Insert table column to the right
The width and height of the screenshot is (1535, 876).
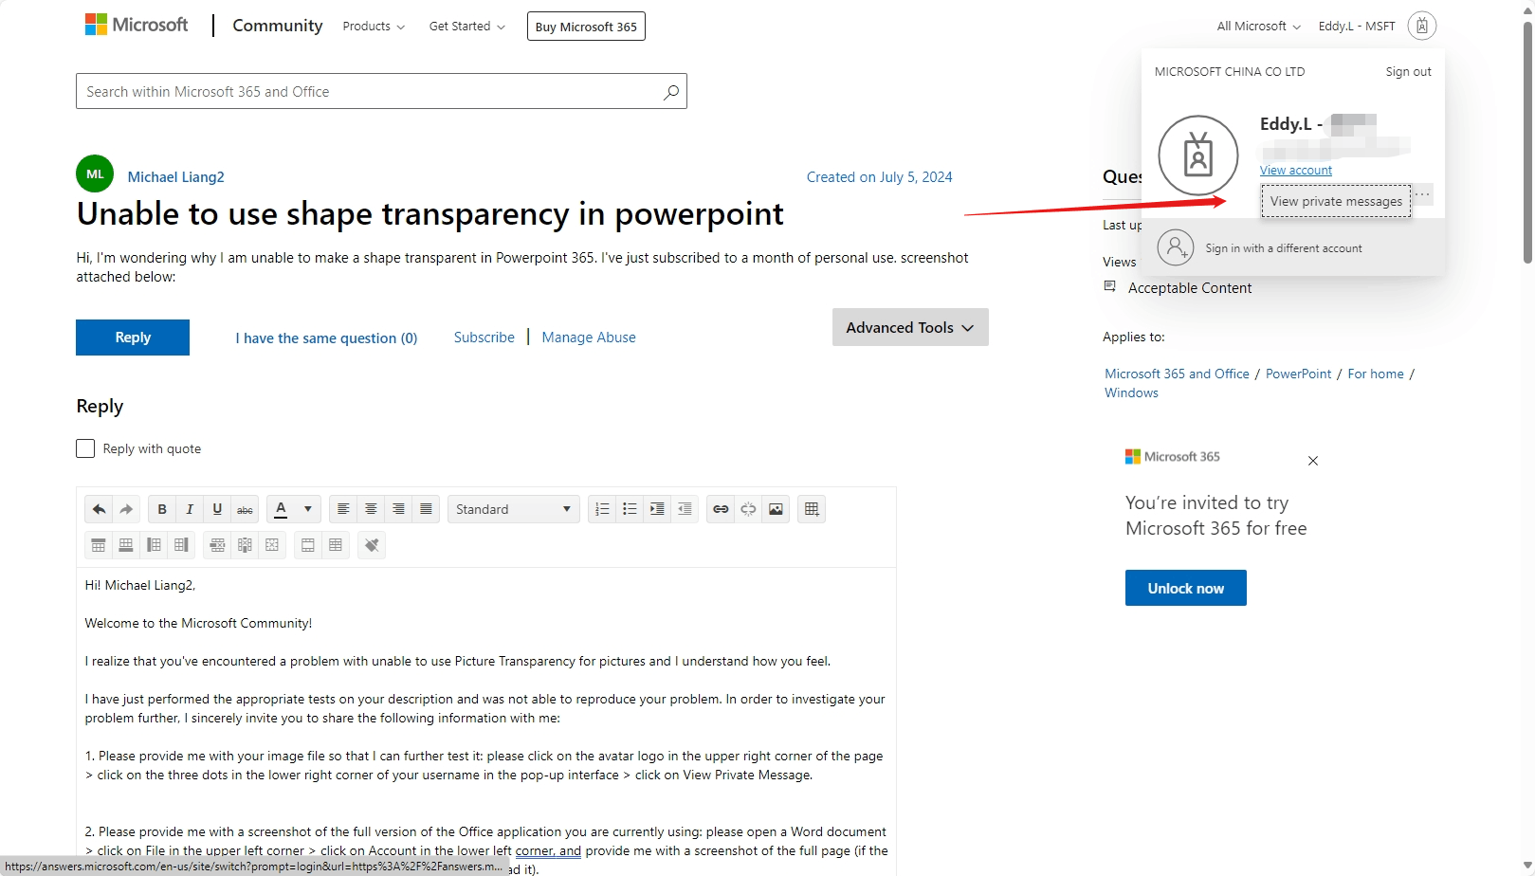point(181,545)
